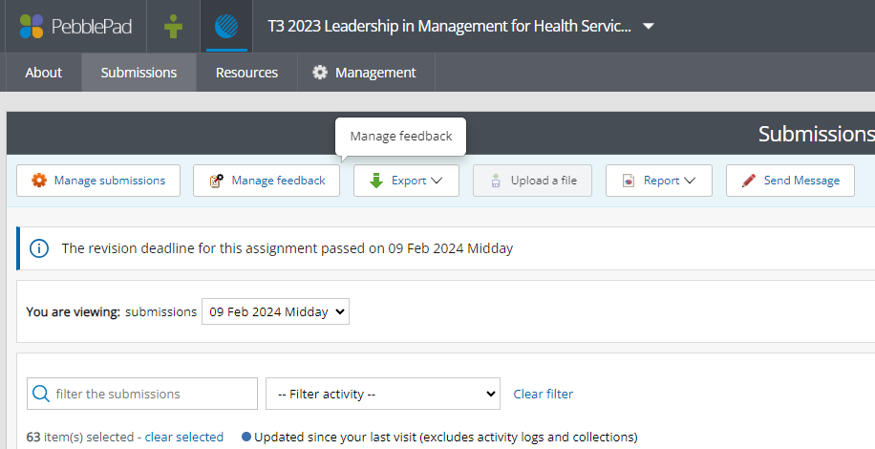Click the orange gear on Manage submissions
Viewport: 875px width, 449px height.
coord(38,181)
